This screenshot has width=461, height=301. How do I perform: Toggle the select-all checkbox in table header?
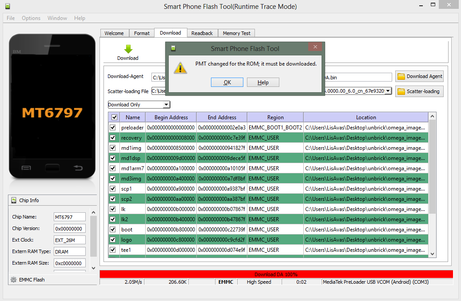(115, 117)
